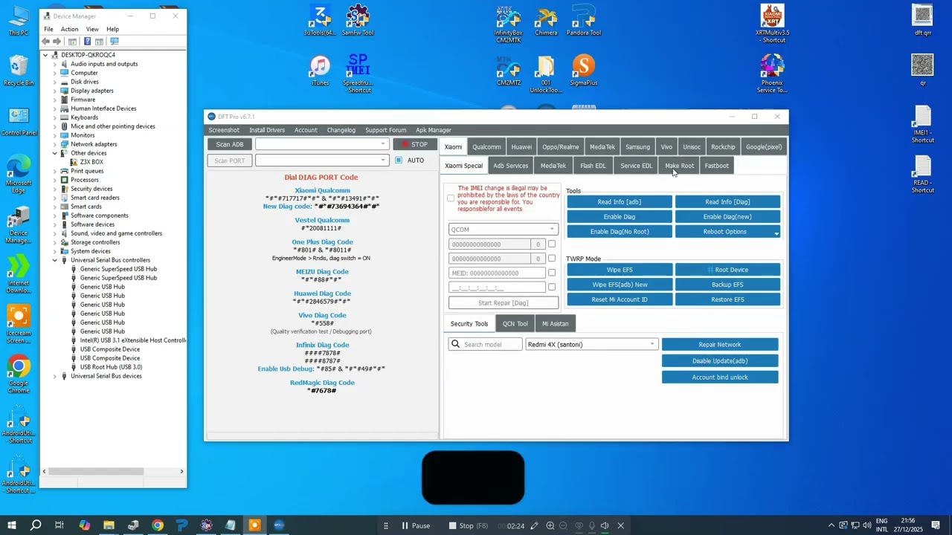Switch to the Qualcomm brand tab
Screen dimensions: 952x535
click(x=486, y=147)
